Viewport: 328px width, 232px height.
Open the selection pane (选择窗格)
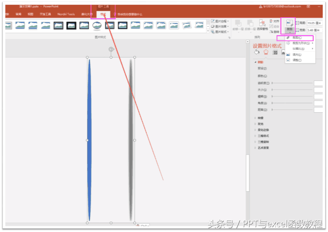tap(262, 25)
